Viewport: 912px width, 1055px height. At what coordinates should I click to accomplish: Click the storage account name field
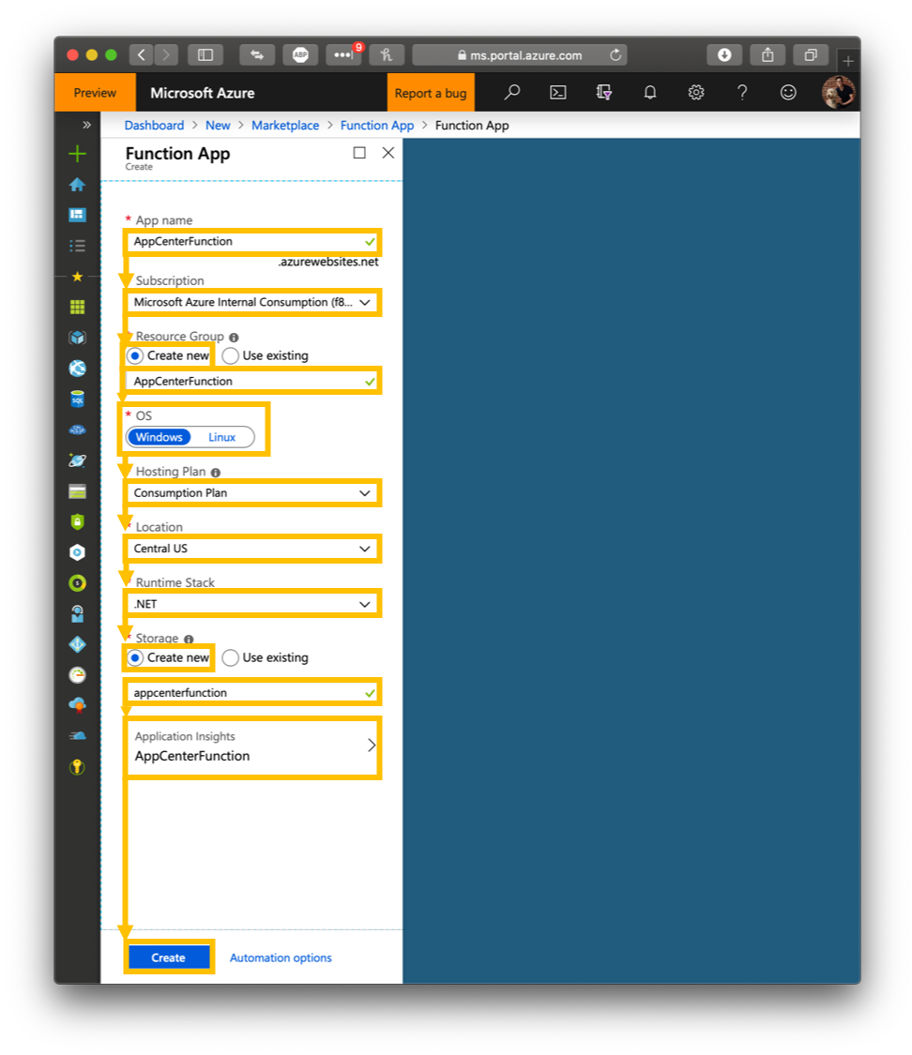click(252, 692)
